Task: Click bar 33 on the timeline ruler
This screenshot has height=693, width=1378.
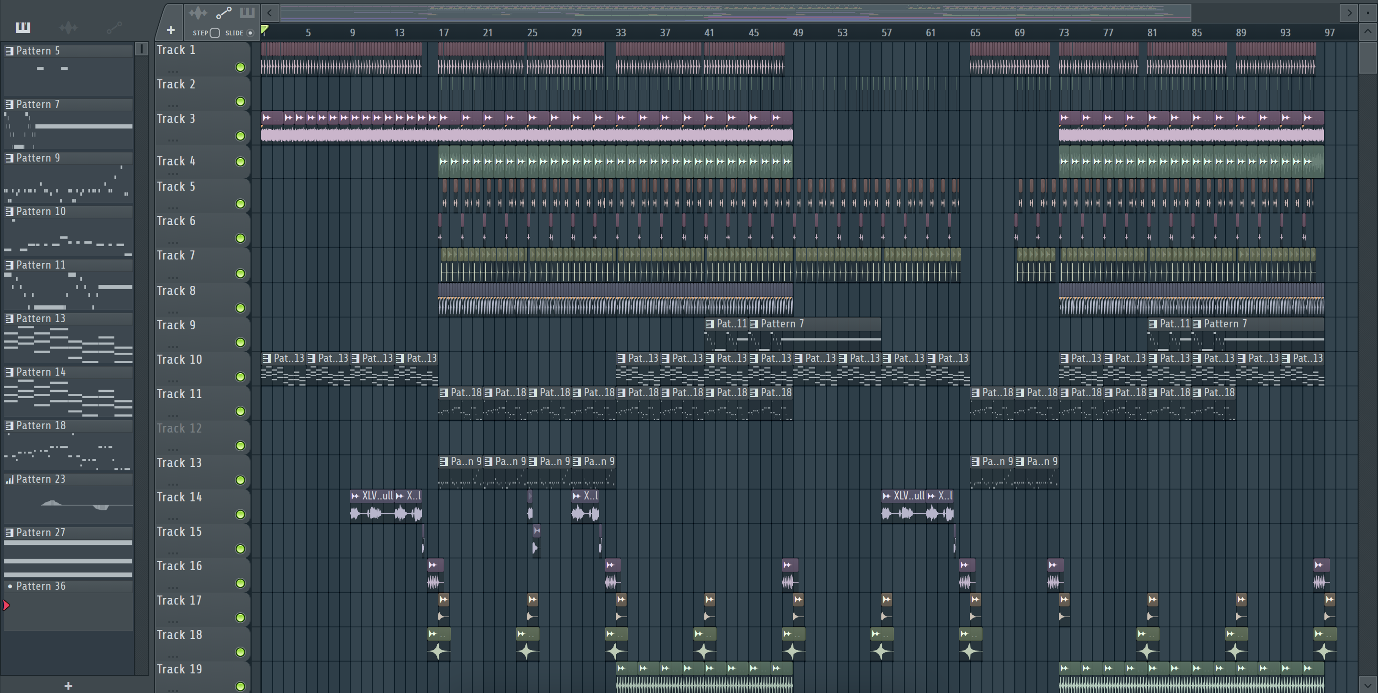Action: 621,32
